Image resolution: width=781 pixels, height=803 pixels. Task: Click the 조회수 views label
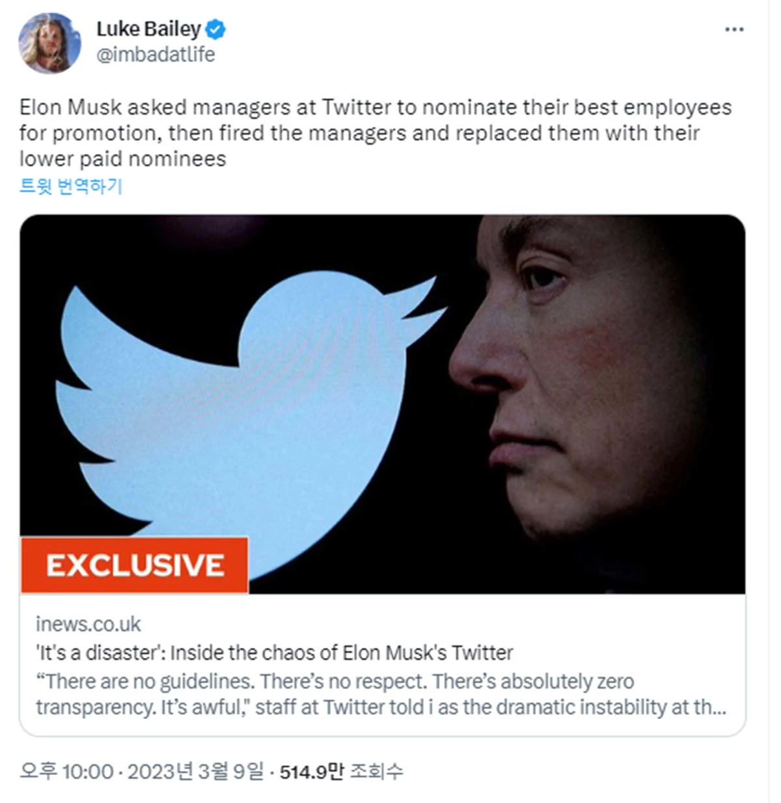pyautogui.click(x=376, y=772)
